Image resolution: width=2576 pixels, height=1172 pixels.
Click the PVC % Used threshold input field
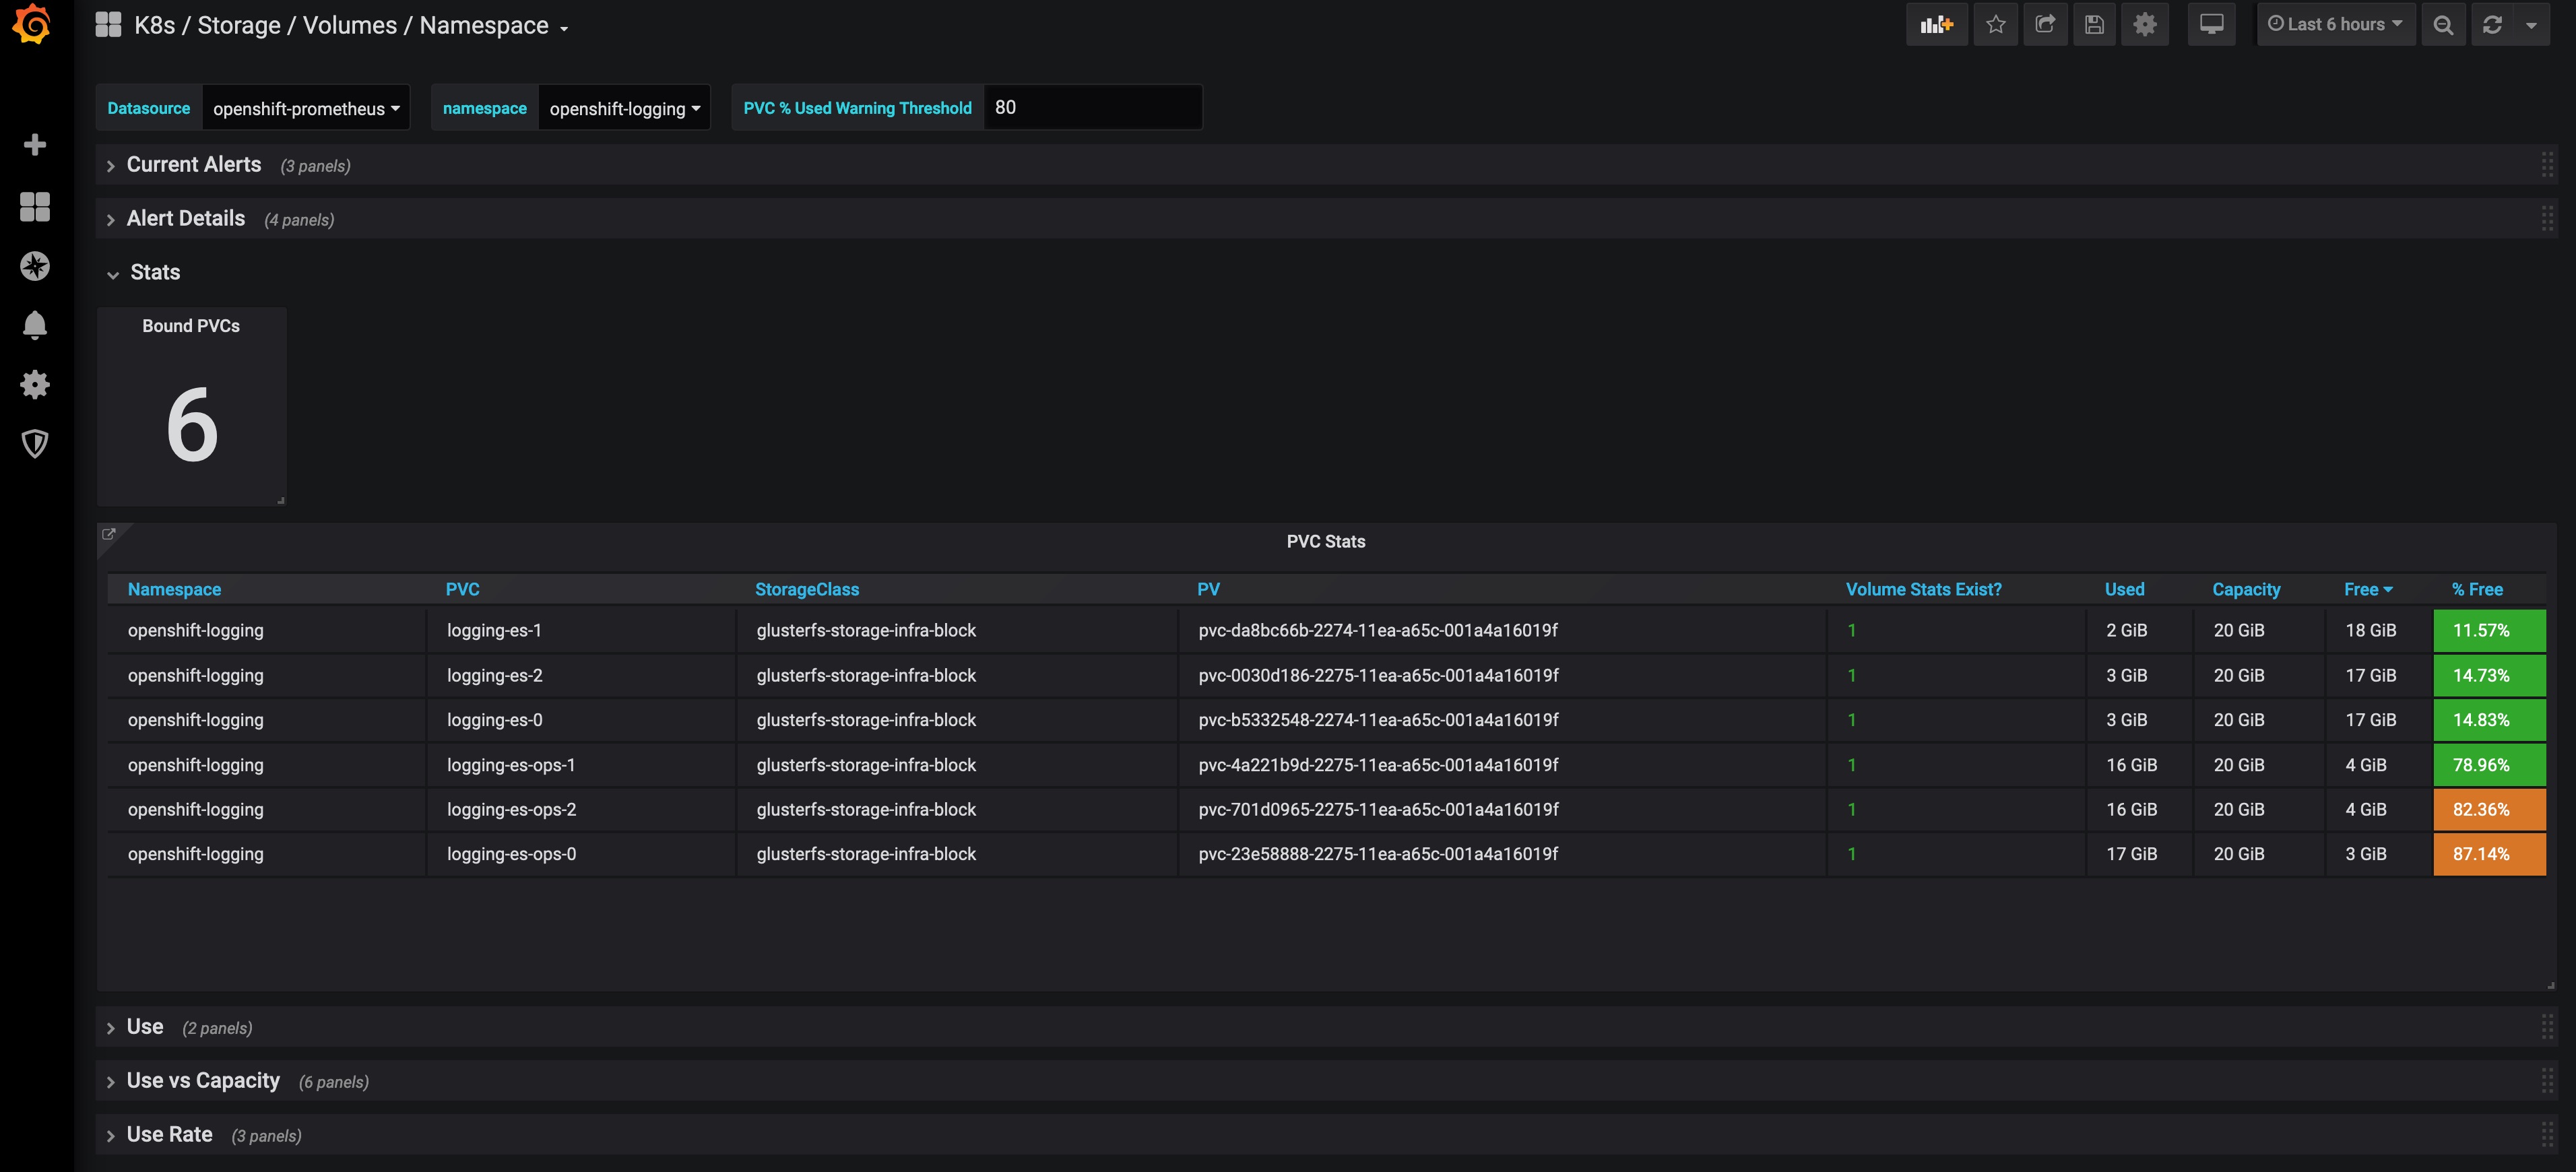1091,108
